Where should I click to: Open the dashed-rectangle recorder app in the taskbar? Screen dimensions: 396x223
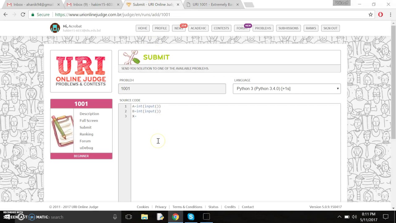click(x=206, y=217)
